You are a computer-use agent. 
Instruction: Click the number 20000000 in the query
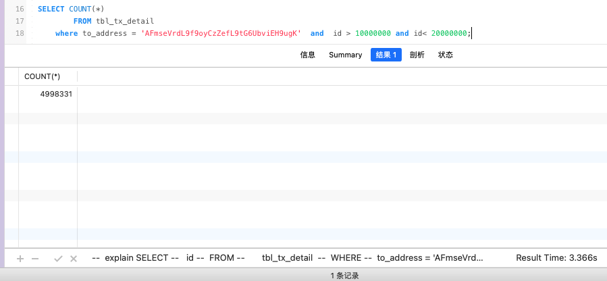tap(445, 33)
